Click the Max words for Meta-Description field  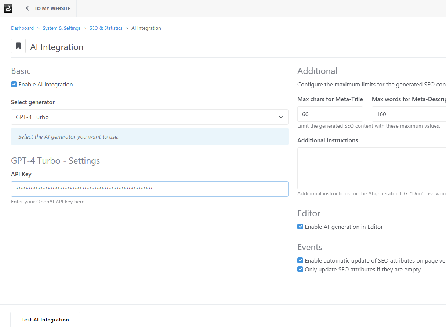(408, 114)
